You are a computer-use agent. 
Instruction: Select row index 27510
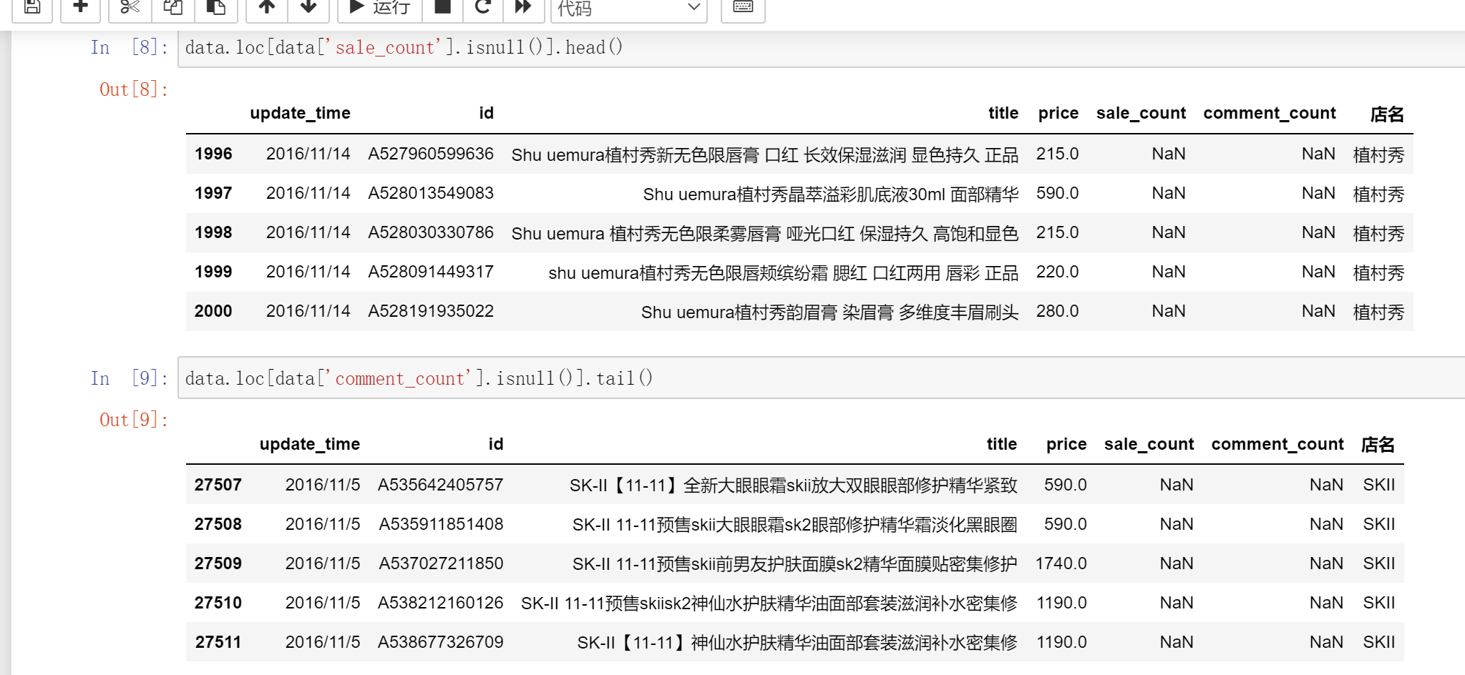[x=218, y=603]
